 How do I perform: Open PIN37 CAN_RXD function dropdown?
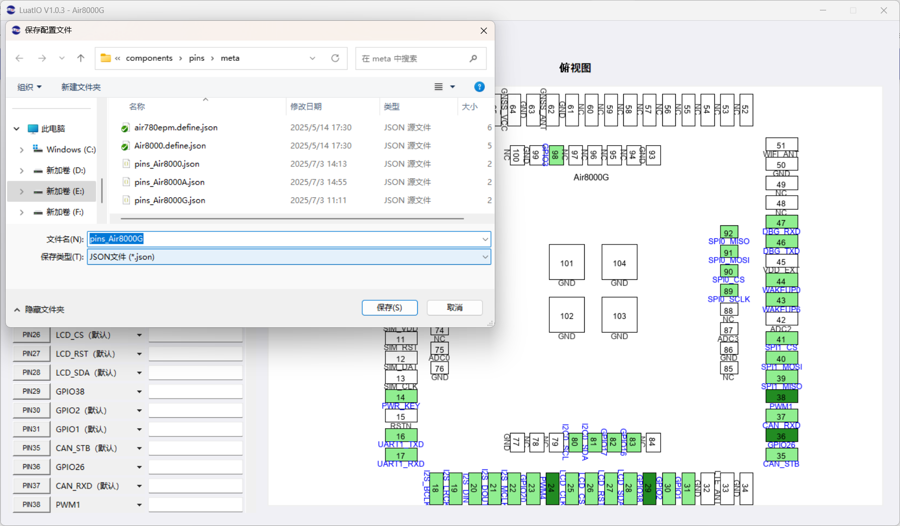[139, 486]
